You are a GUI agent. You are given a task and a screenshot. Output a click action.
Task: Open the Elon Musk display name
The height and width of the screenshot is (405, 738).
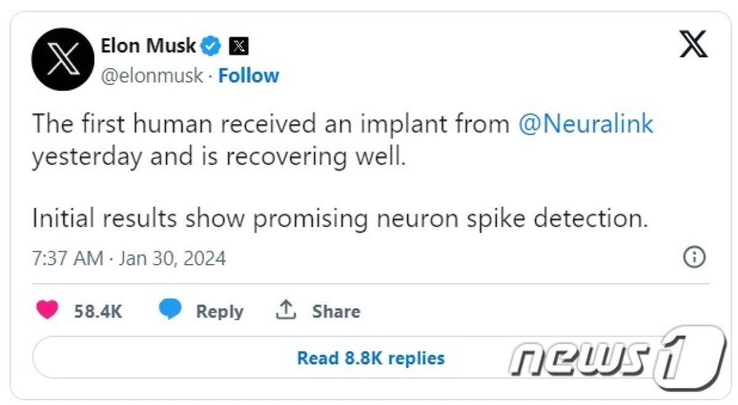point(148,46)
